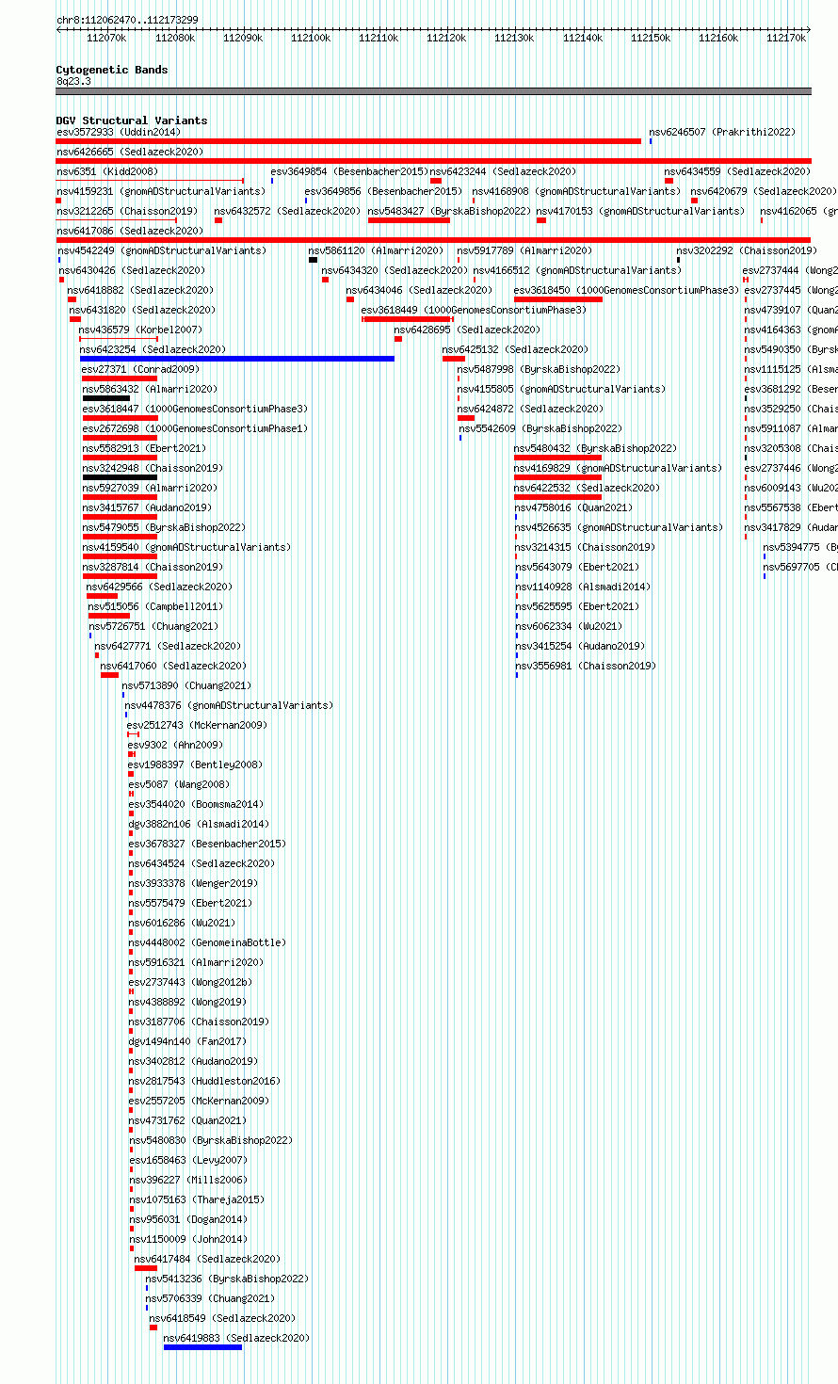Click the esv1658463 (Levy2007) label
Viewport: 838px width, 1384px height.
tap(188, 1160)
